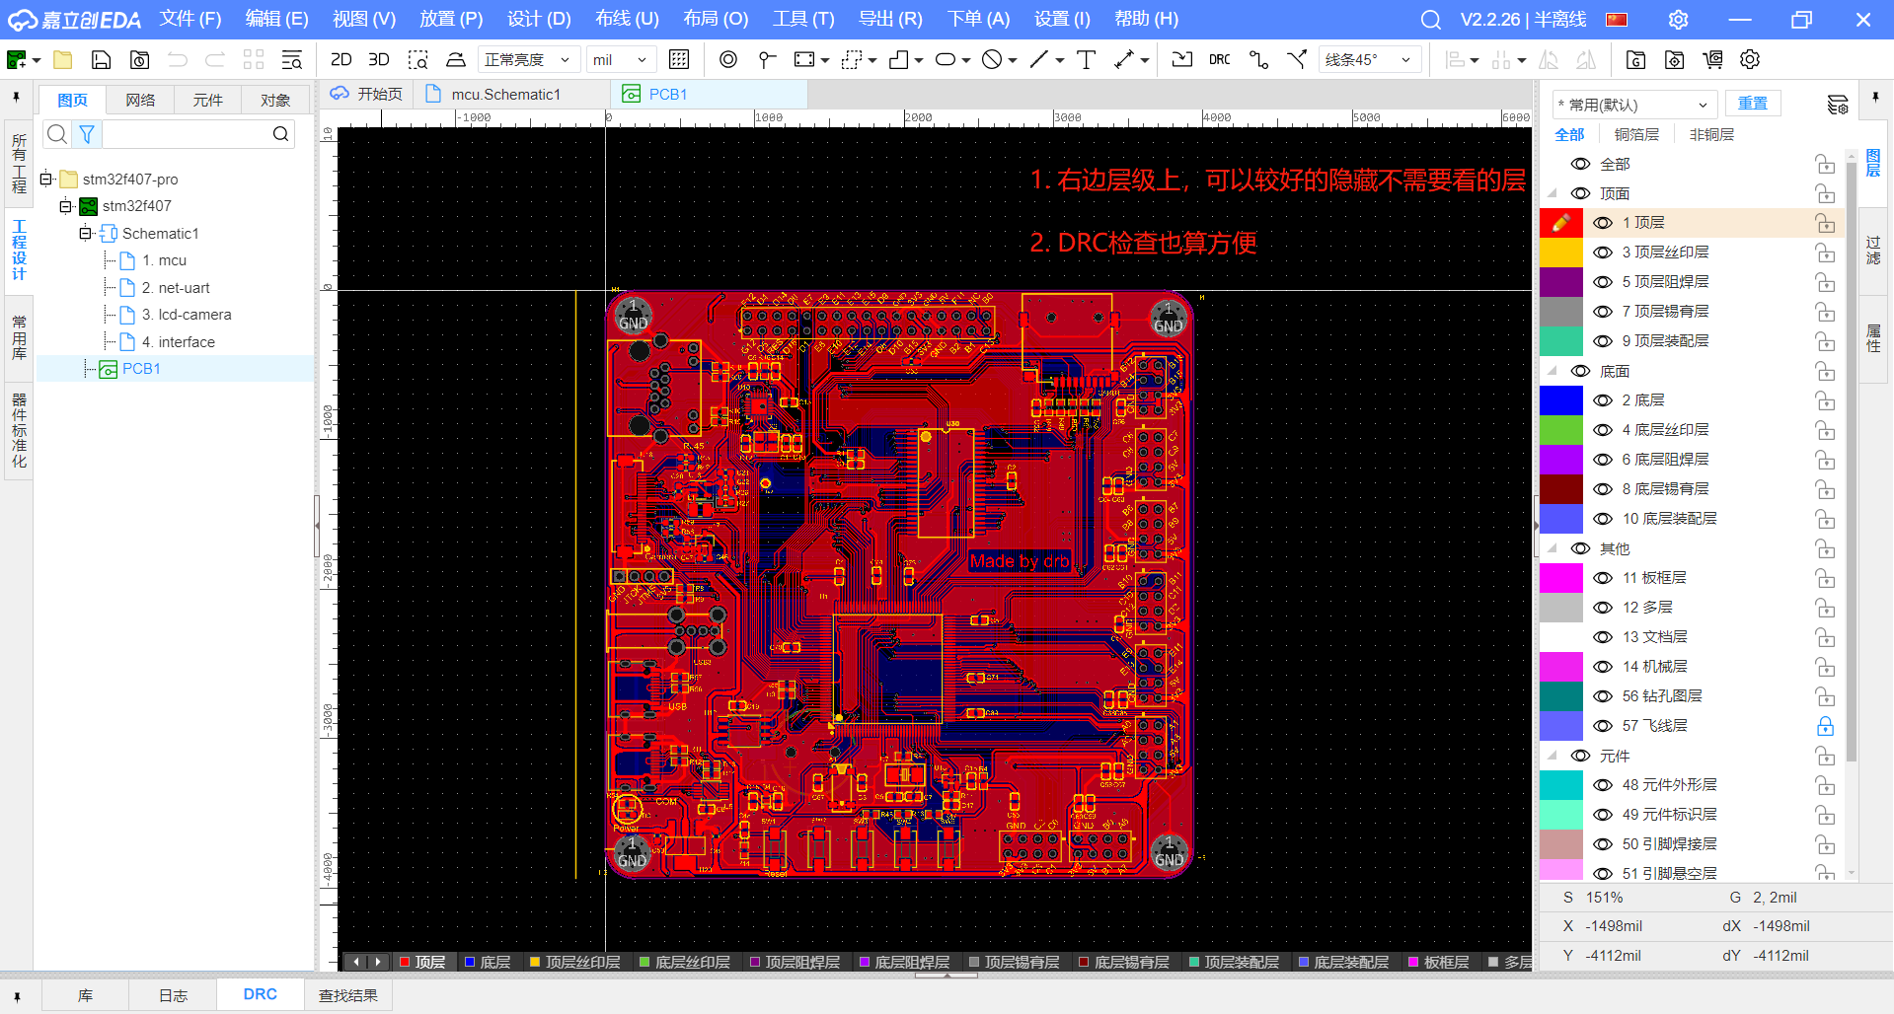Open the 布线 (U) menu
Screen dimensions: 1894x1014
(x=627, y=20)
